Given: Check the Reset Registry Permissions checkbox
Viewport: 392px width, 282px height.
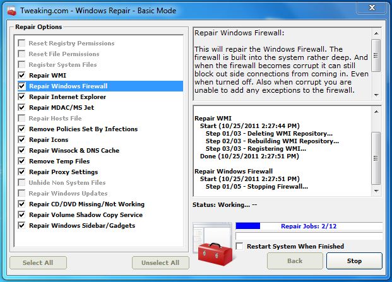Looking at the screenshot, I should 21,43.
